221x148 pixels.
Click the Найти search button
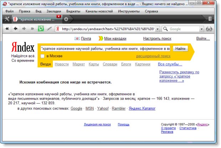click(x=180, y=49)
